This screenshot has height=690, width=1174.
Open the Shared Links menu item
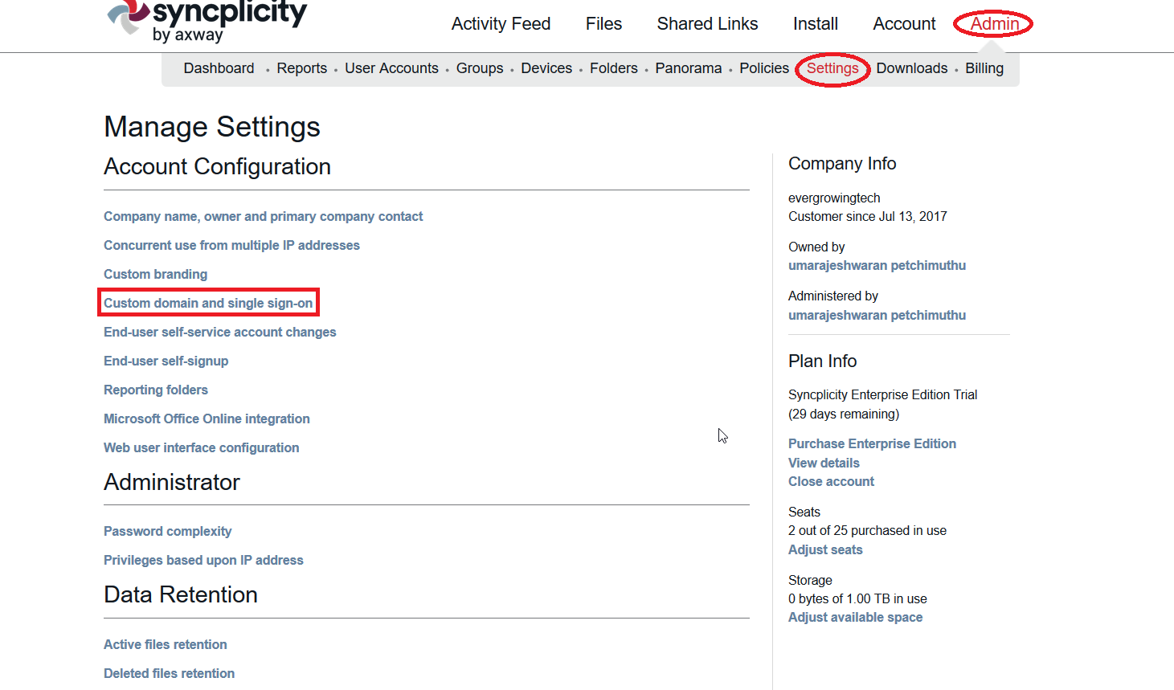click(x=707, y=24)
